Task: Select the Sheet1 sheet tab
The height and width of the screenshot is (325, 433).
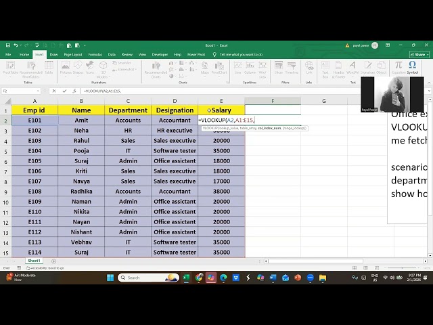Action: pyautogui.click(x=34, y=261)
